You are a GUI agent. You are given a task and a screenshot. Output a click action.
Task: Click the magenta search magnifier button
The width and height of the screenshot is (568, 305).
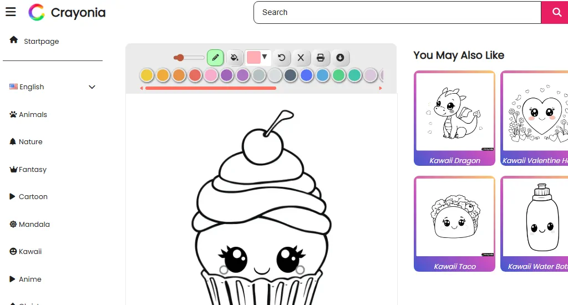pyautogui.click(x=555, y=12)
